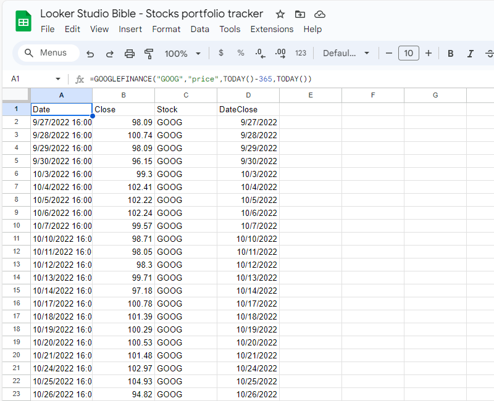
Task: Print the spreadsheet
Action: (x=130, y=54)
